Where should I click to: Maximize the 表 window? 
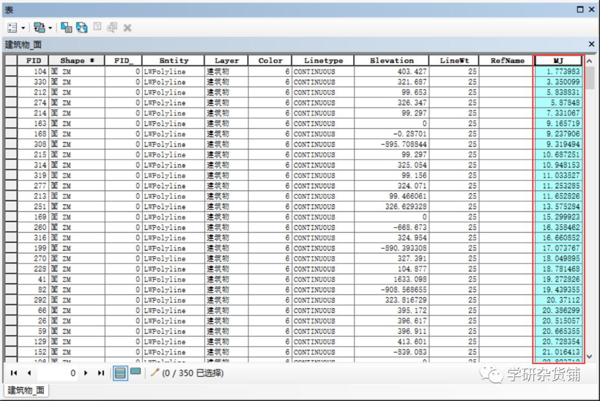580,9
